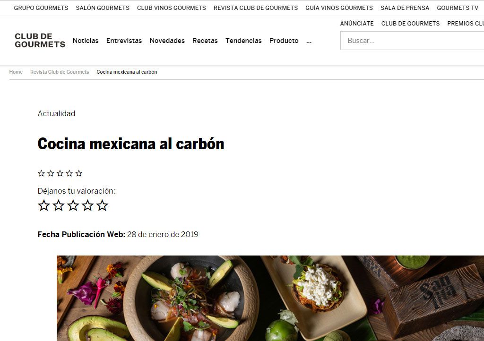Rate the article two stars under Déjanos tu valoración
Viewport: 484px width, 341px height.
[x=58, y=205]
